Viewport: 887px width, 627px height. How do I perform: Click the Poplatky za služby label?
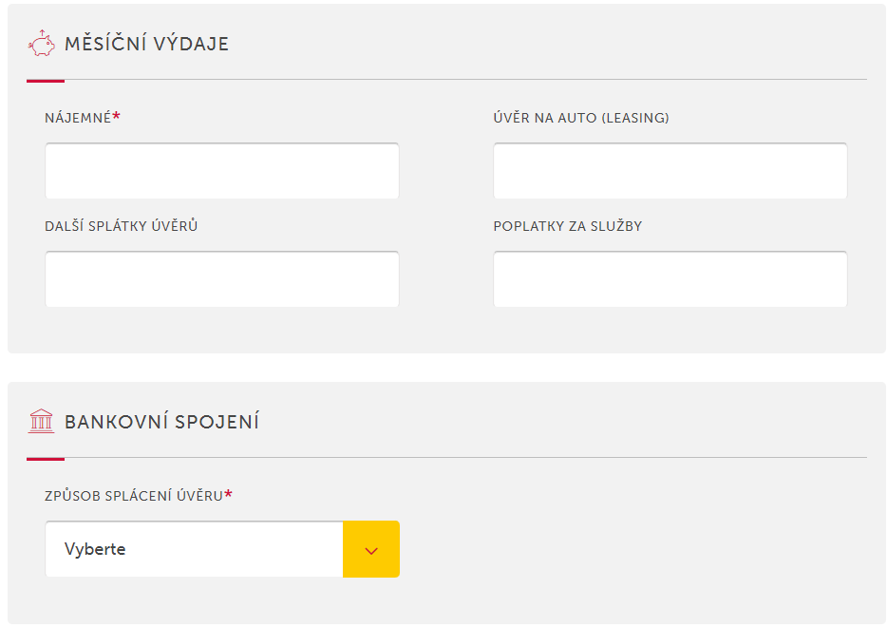(x=567, y=226)
